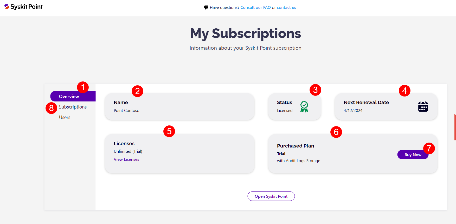Click red marker 5 above the Licenses card
This screenshot has width=456, height=224.
point(169,131)
